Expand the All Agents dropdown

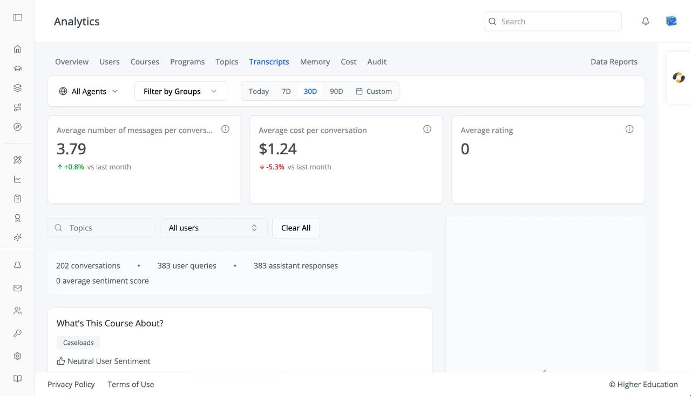pos(89,91)
